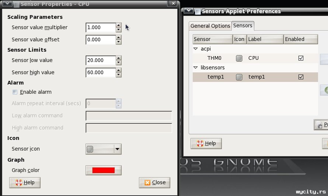Click the Enabled column header
Screen dimensions: 328x196
(x=301, y=39)
